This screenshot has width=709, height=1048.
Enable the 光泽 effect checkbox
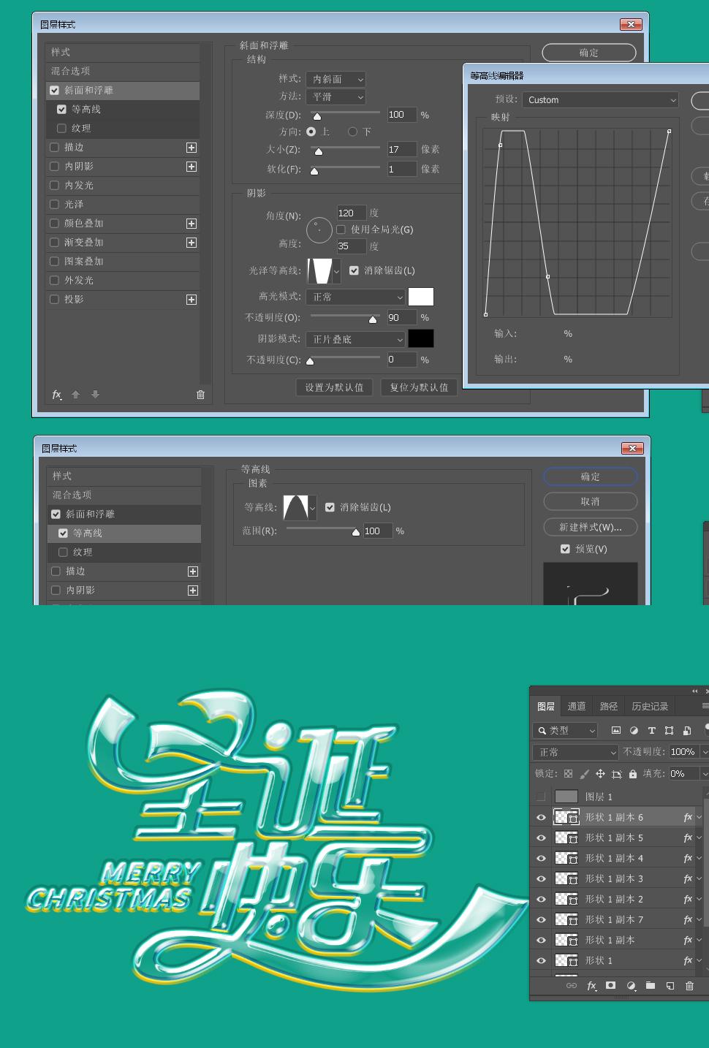tap(54, 205)
